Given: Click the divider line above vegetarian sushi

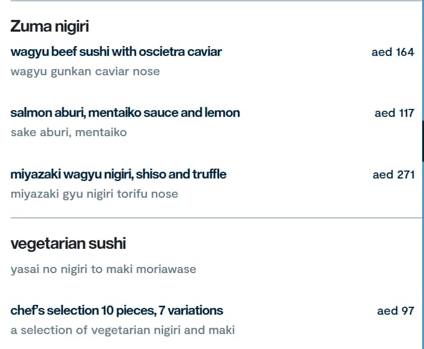Looking at the screenshot, I should click(212, 218).
